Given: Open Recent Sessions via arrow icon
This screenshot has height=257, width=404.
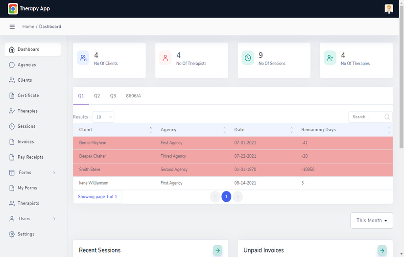Looking at the screenshot, I should coord(218,250).
